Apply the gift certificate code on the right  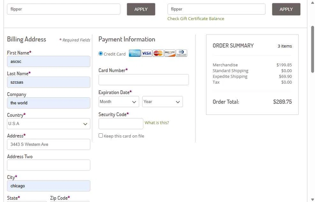coord(286,9)
